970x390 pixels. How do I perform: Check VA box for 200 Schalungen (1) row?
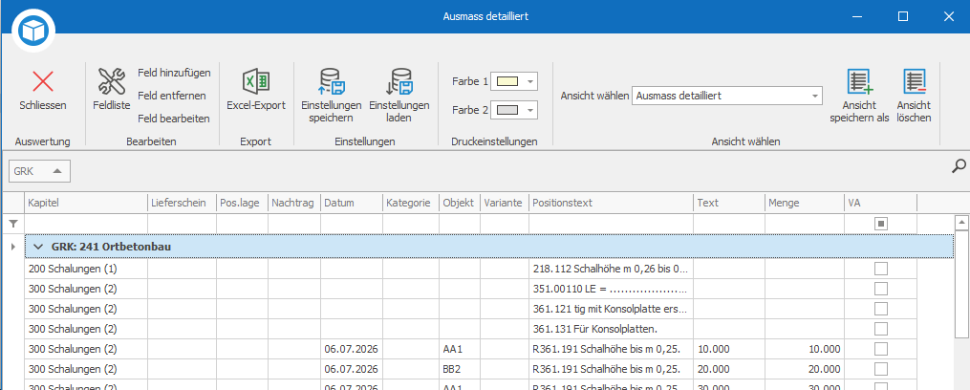pyautogui.click(x=881, y=269)
